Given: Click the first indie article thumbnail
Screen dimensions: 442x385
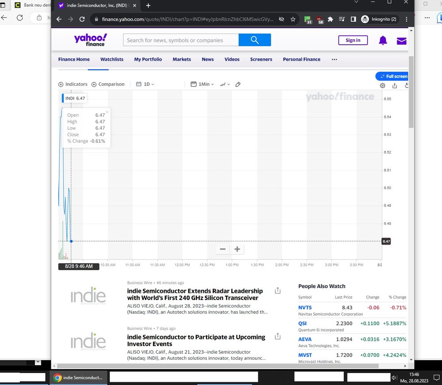Looking at the screenshot, I should (x=88, y=295).
